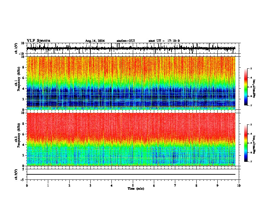This screenshot has height=208, width=269.
Task: Click the 10 minute tick label on Time axis
Action: pyautogui.click(x=239, y=186)
